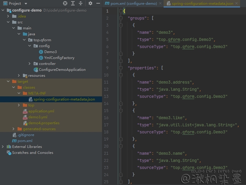Close the pom.xml editor tab
This screenshot has height=185, width=246.
point(160,4)
